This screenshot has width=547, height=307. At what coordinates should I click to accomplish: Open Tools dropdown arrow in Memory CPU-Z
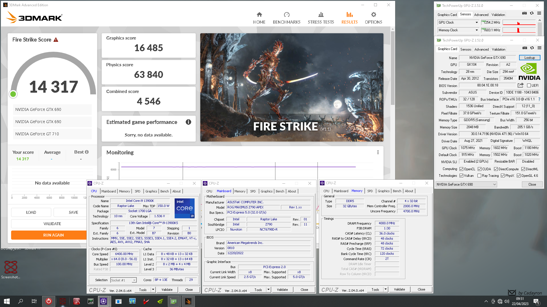[x=385, y=289]
